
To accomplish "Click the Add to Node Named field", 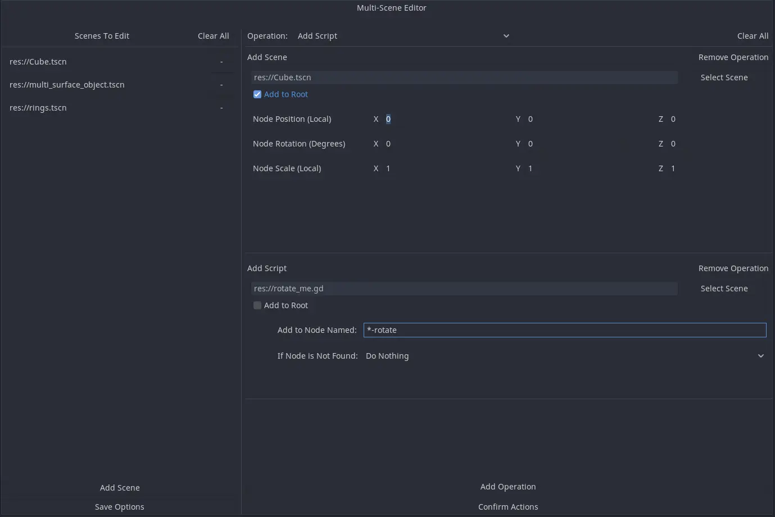I will (565, 330).
